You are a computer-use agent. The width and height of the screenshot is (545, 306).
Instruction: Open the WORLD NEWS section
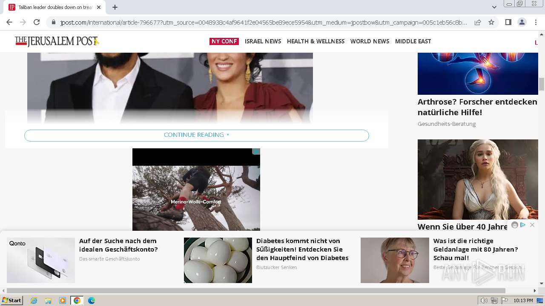[x=370, y=41]
